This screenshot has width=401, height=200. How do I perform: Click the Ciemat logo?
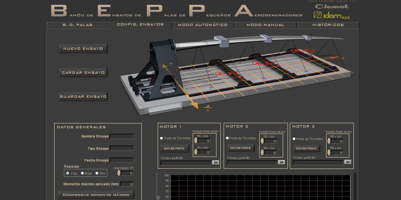pos(332,6)
